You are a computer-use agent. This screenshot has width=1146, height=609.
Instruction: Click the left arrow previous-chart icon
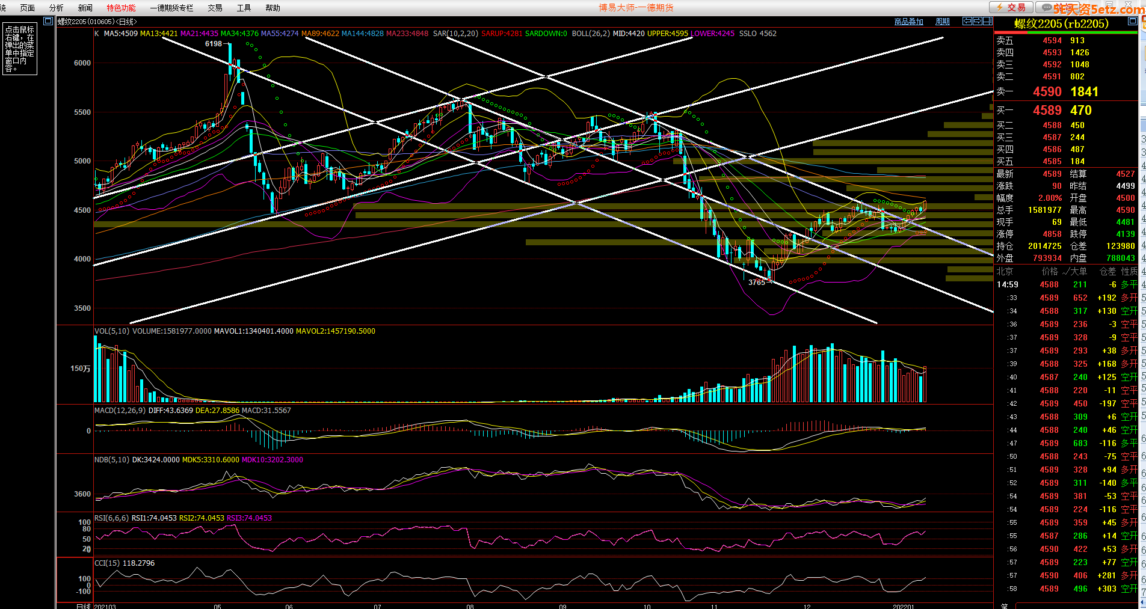[x=967, y=21]
